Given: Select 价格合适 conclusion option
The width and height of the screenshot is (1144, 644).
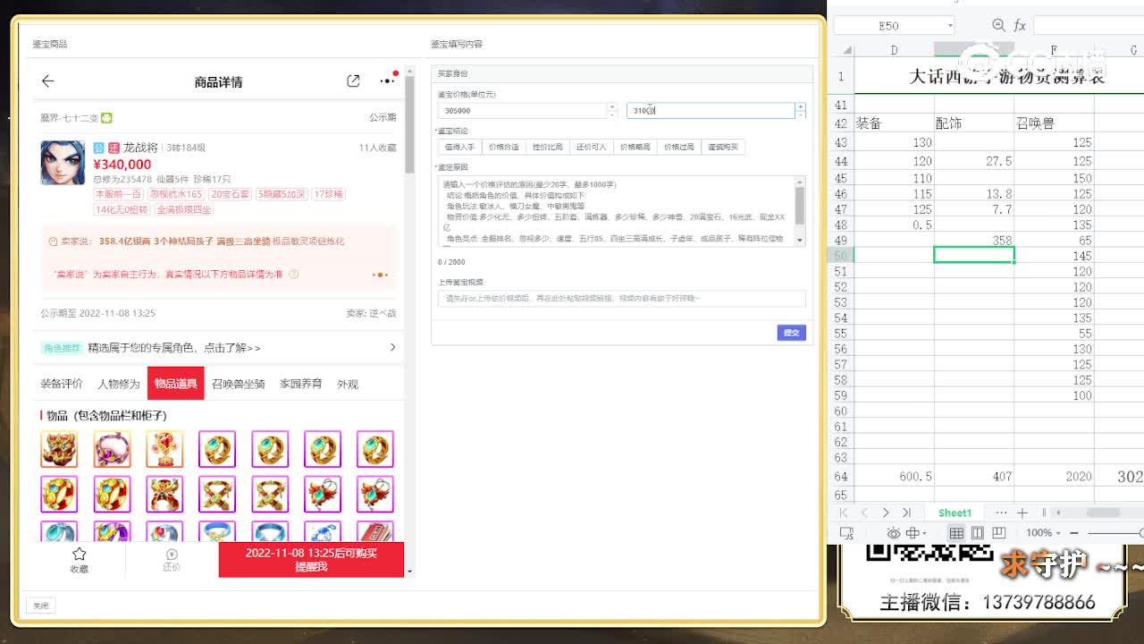Looking at the screenshot, I should (x=504, y=147).
